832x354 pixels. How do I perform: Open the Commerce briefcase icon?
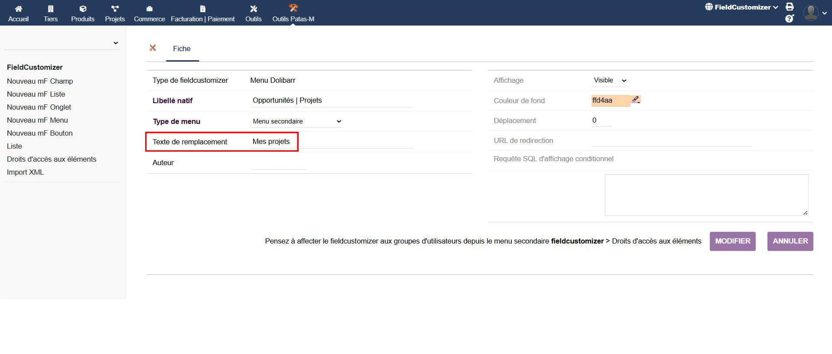tap(149, 9)
